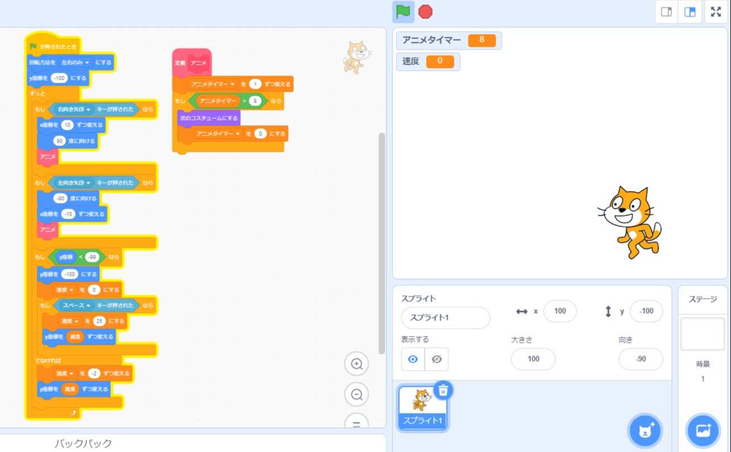Open the スペース key dropdown
This screenshot has height=452, width=731.
(76, 305)
